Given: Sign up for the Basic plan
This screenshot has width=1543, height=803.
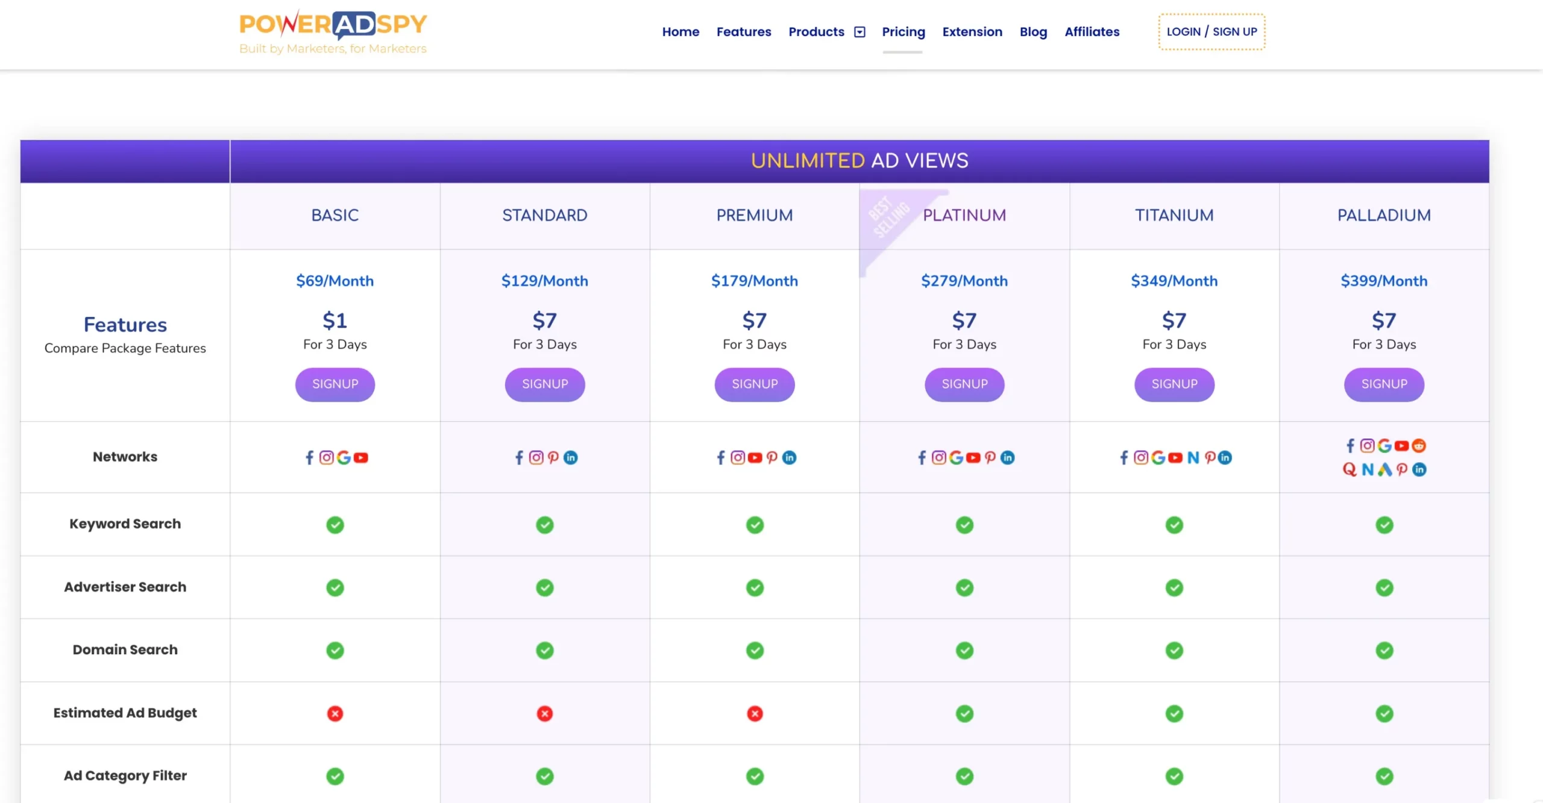Looking at the screenshot, I should [x=335, y=384].
